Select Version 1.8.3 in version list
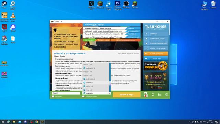The image size is (220, 124). click(96, 64)
